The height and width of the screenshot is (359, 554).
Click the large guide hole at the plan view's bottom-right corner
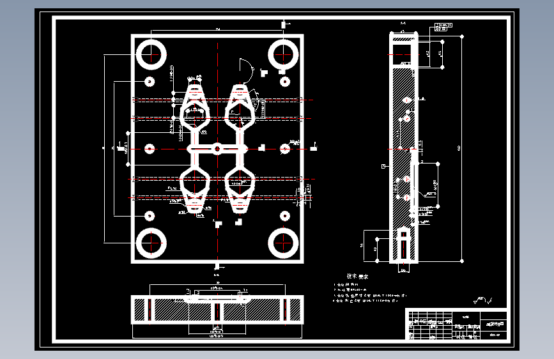(283, 243)
